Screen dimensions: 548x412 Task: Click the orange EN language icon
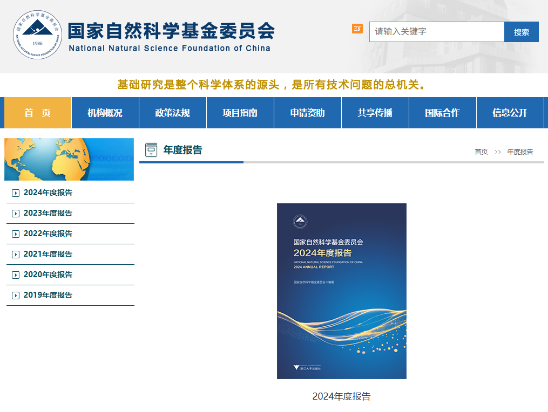[x=357, y=28]
